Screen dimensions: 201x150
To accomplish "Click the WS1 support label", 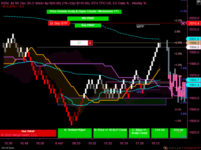I will coord(140,92).
